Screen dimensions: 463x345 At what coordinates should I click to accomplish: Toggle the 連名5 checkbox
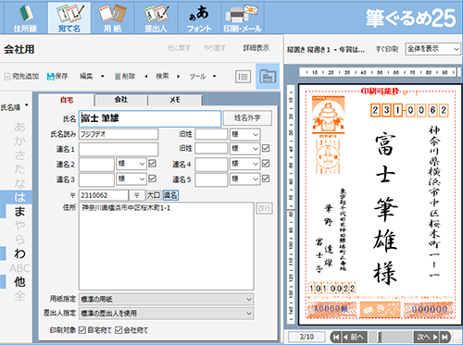click(266, 179)
